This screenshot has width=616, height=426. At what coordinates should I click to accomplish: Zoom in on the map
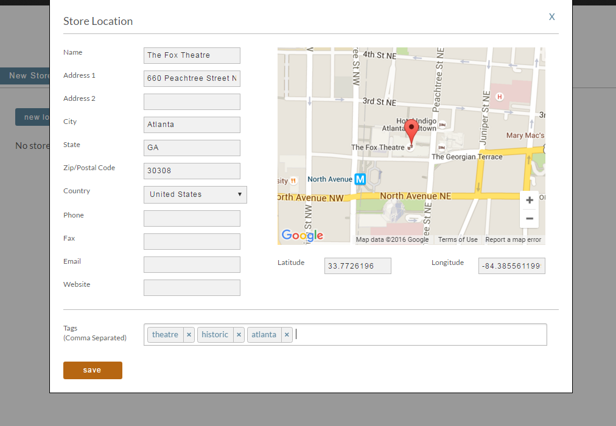[530, 200]
